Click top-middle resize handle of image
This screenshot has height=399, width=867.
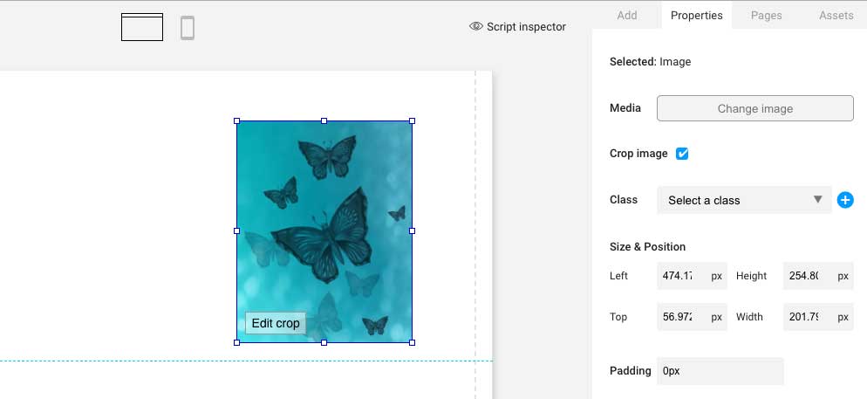(x=324, y=121)
